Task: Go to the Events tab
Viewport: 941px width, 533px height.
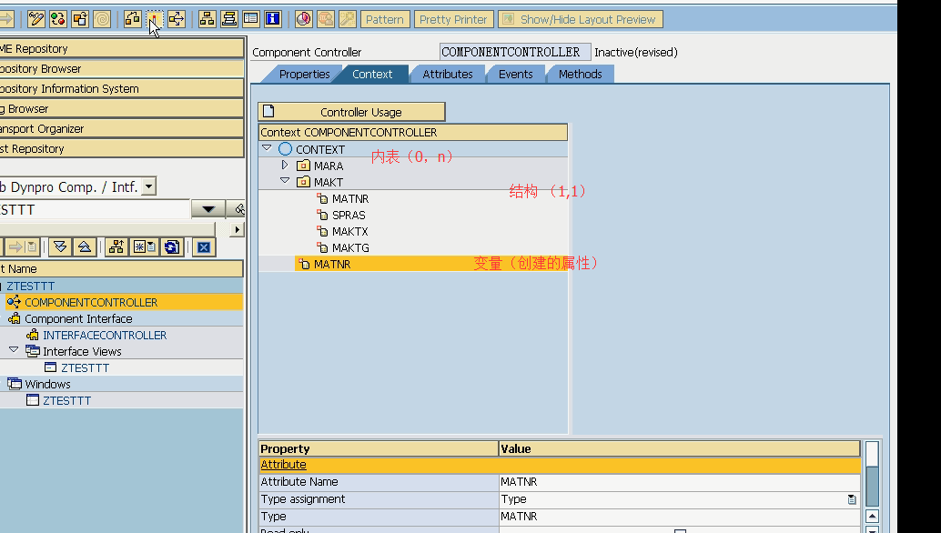Action: point(515,75)
